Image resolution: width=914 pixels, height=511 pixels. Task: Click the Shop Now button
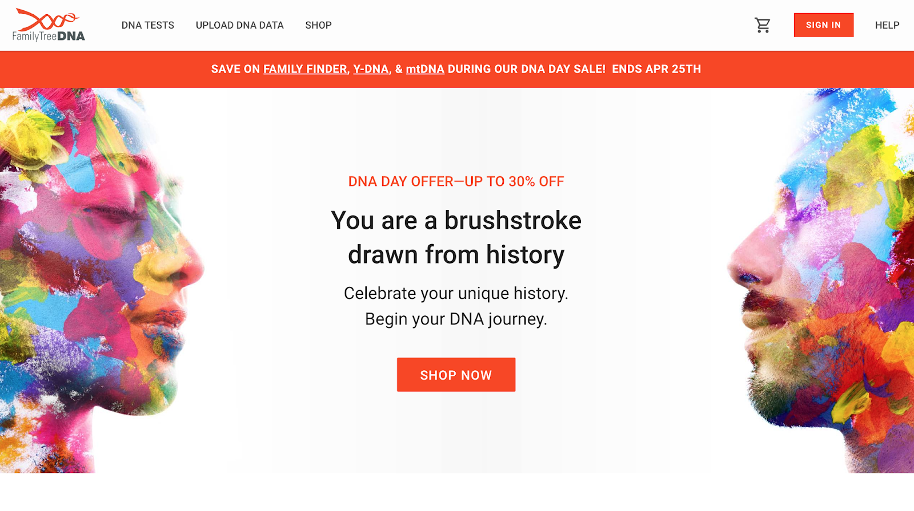[456, 375]
